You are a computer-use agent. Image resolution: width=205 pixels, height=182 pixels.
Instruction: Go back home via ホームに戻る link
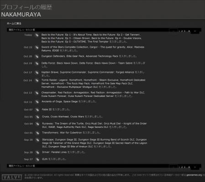(14, 24)
